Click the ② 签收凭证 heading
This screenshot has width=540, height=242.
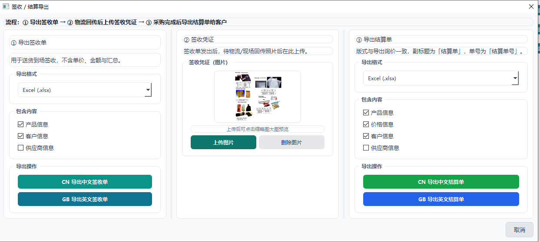[x=199, y=39]
